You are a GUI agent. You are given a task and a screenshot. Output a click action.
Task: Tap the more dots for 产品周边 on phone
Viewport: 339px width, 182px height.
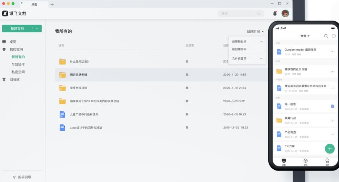pos(332,134)
